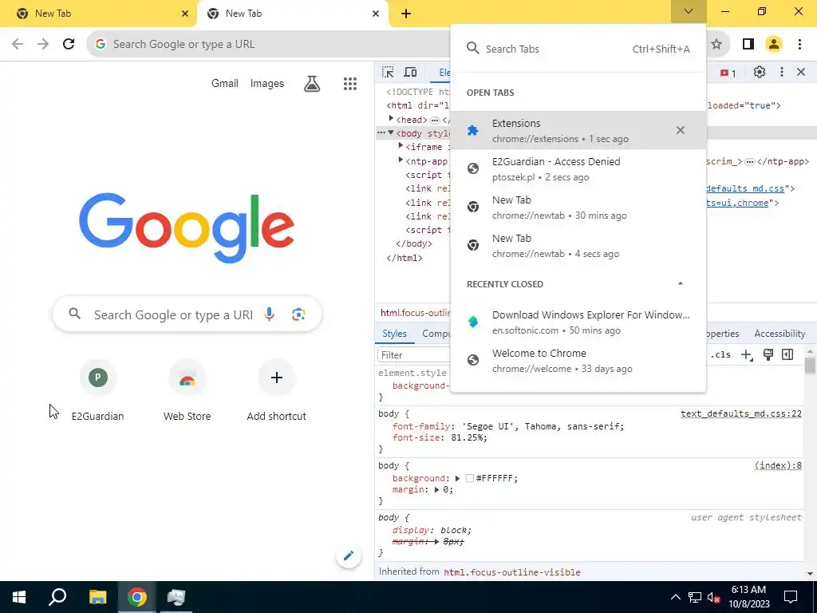Viewport: 817px width, 613px height.
Task: Toggle computed styles sidebar icon
Action: pos(787,355)
